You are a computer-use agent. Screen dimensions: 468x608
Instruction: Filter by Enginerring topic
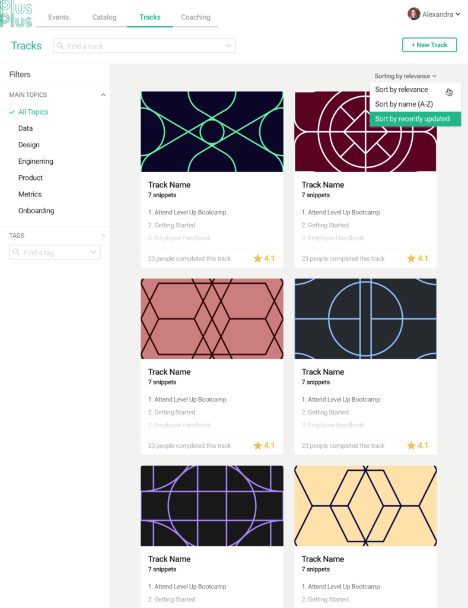click(36, 161)
